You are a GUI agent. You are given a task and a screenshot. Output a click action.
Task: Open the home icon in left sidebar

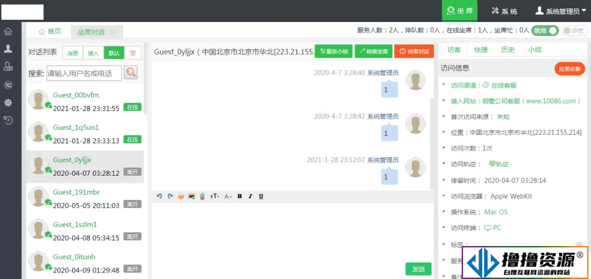8,31
